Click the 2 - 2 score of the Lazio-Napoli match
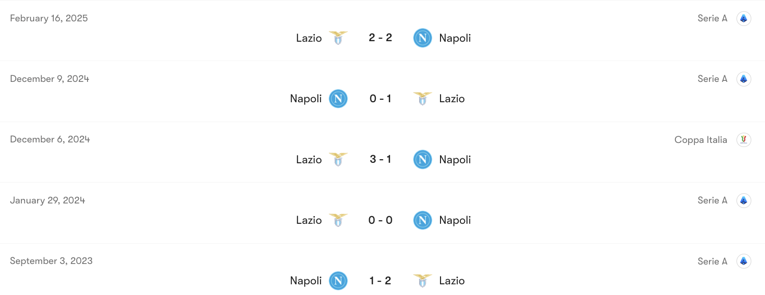This screenshot has height=295, width=765. click(x=380, y=38)
